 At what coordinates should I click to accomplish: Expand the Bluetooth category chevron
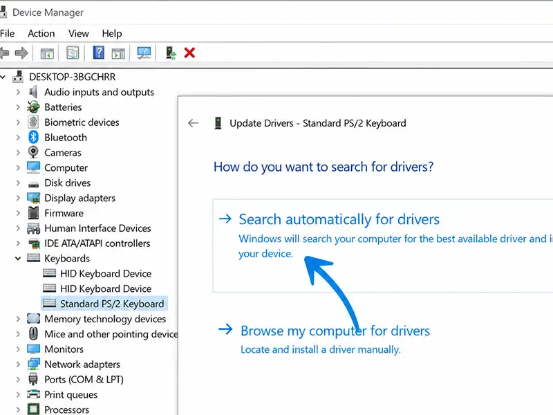(x=18, y=138)
